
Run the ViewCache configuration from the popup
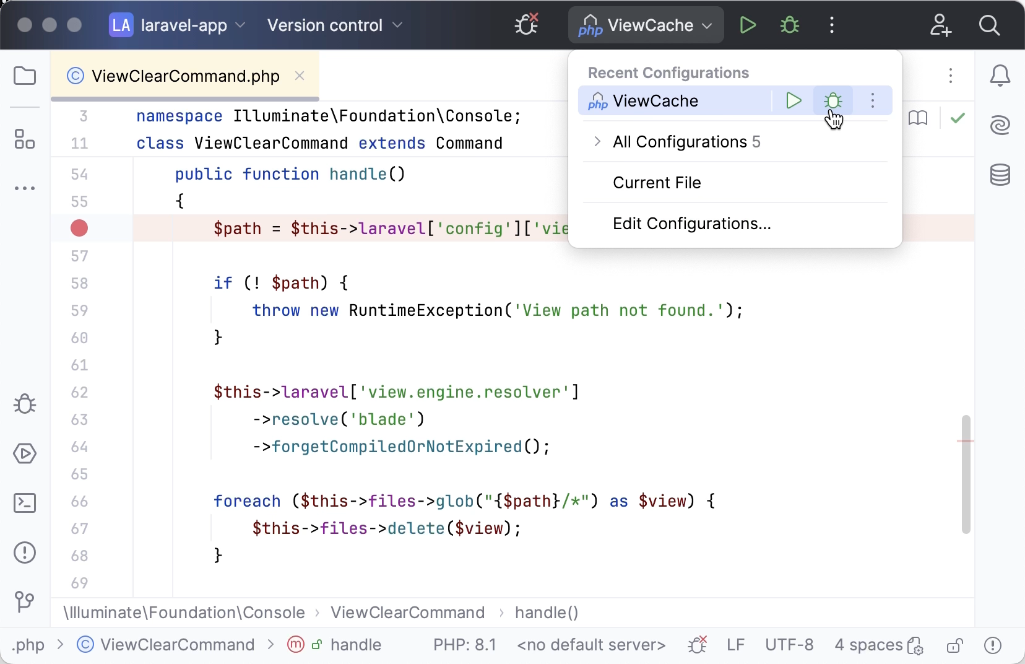[794, 100]
